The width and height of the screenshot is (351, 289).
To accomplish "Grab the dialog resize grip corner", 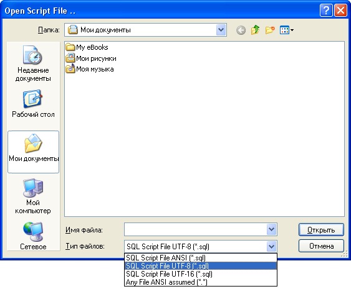I will pos(344,254).
